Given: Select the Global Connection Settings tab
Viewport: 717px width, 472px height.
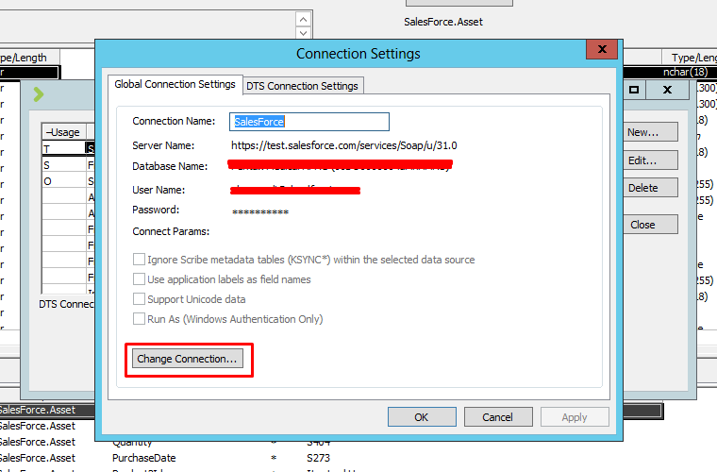Looking at the screenshot, I should click(x=175, y=85).
